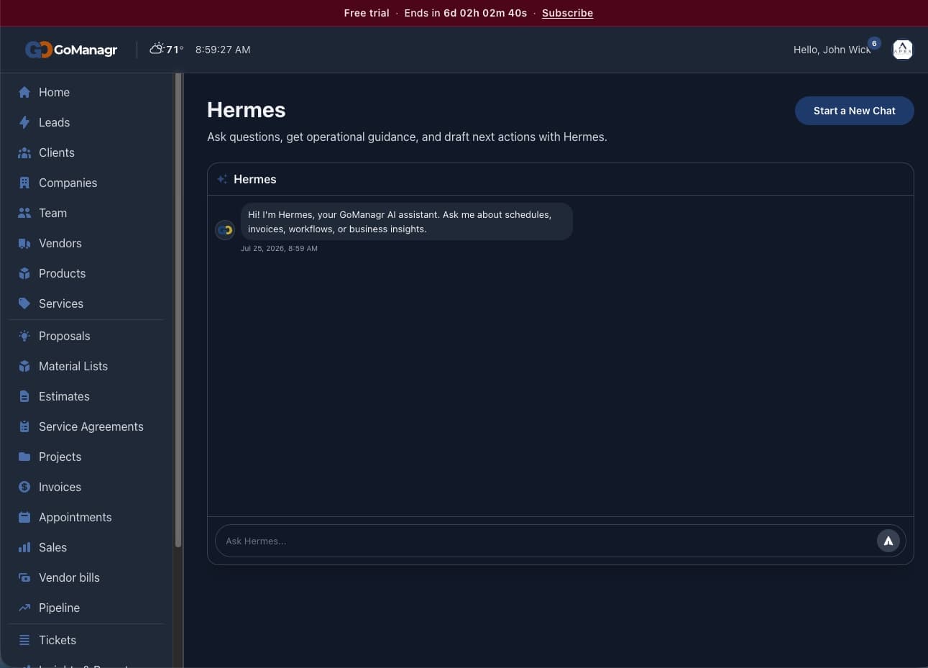Open Service Agreements page

87,426
